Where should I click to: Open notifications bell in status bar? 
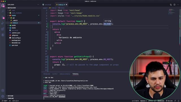point(178,101)
